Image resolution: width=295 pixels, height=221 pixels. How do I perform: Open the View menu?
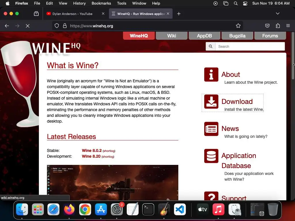pos(63,3)
